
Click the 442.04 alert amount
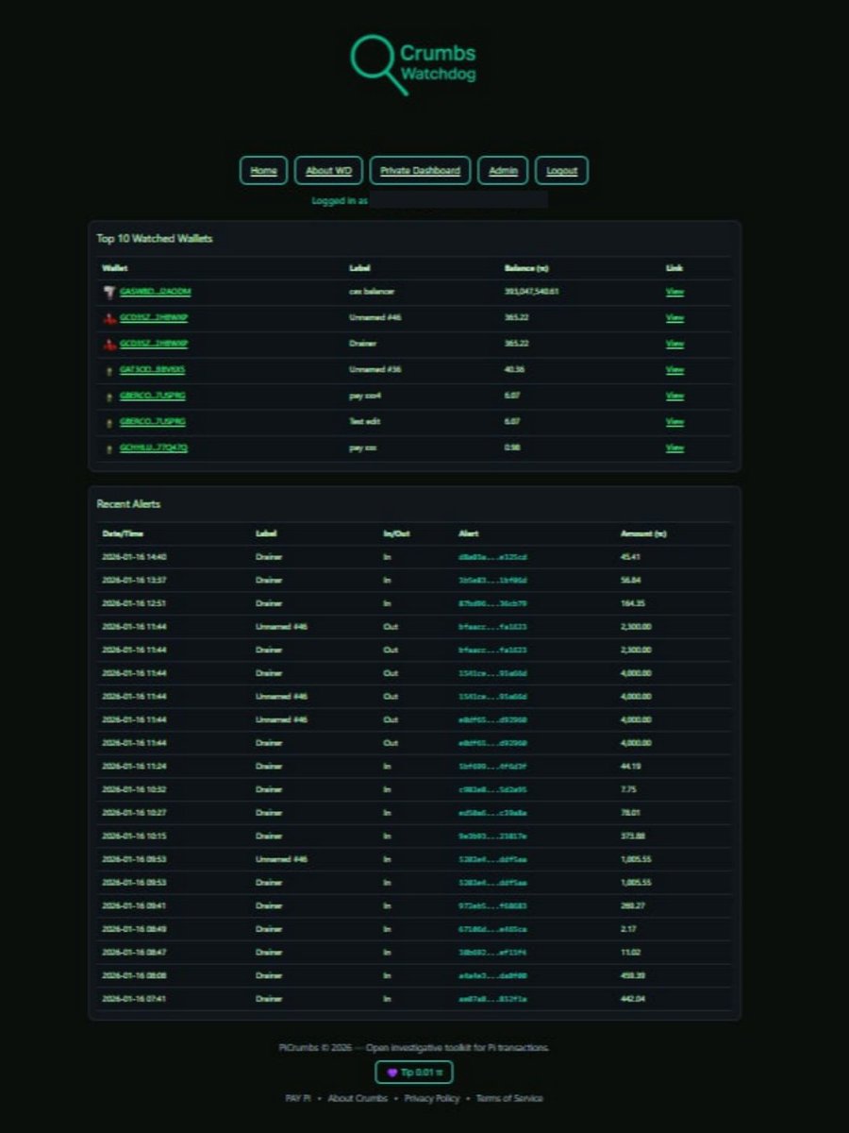[x=632, y=999]
